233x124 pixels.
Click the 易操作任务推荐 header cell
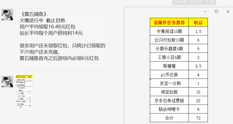[x=169, y=22]
